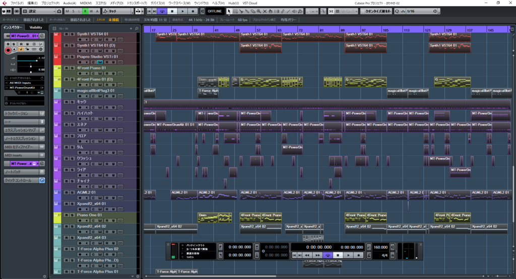Mute the スネア track
Viewport: 516px width, 279px height.
coord(66,125)
